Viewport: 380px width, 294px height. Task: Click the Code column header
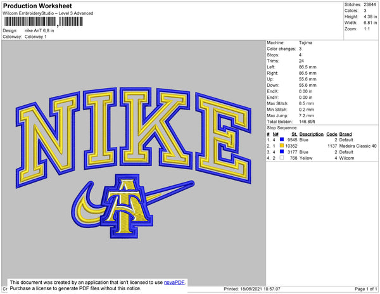click(x=332, y=134)
